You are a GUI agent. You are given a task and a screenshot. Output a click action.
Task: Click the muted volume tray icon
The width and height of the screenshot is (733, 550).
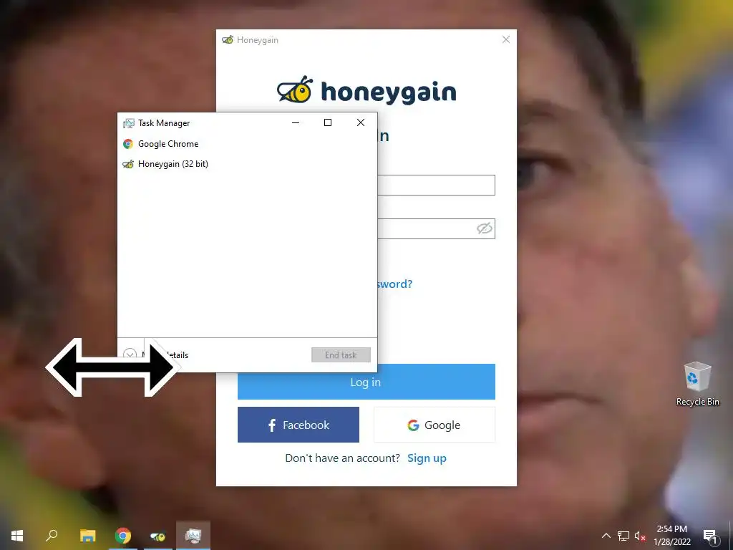click(x=640, y=536)
